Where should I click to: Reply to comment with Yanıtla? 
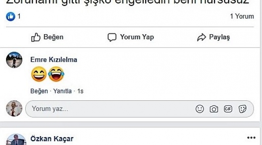62,91
